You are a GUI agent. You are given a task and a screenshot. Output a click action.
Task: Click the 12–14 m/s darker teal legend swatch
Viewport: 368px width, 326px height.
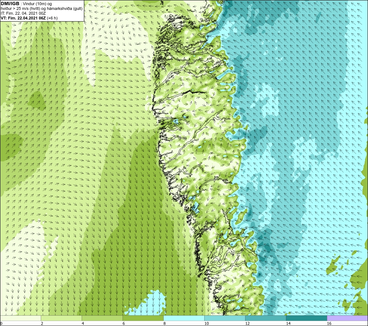pyautogui.click(x=266, y=318)
